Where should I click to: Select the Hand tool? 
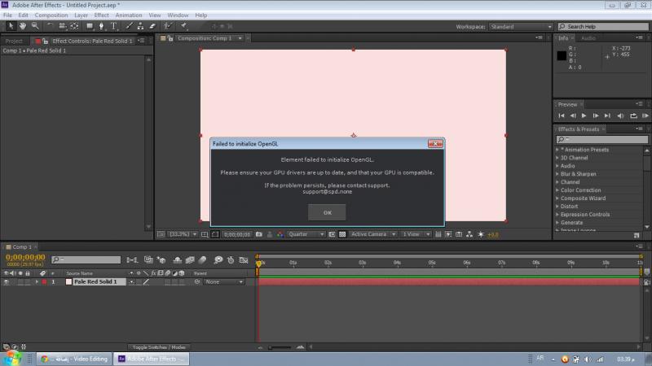[x=23, y=26]
